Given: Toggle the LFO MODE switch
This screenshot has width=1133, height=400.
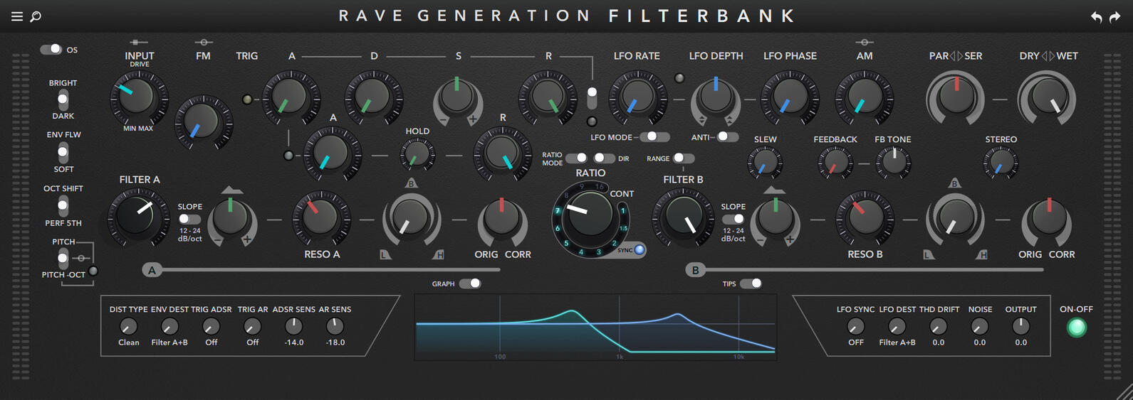Looking at the screenshot, I should pos(654,136).
